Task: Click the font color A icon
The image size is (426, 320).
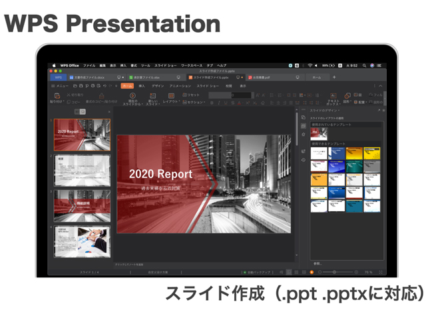Action: 239,103
